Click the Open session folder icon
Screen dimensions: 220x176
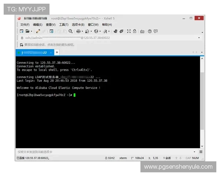point(27,31)
